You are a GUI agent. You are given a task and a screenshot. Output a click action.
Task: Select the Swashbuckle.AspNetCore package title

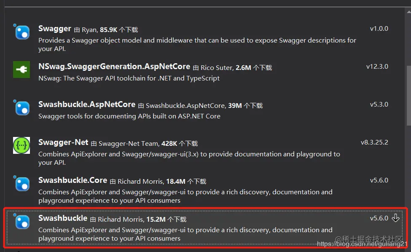tap(87, 104)
